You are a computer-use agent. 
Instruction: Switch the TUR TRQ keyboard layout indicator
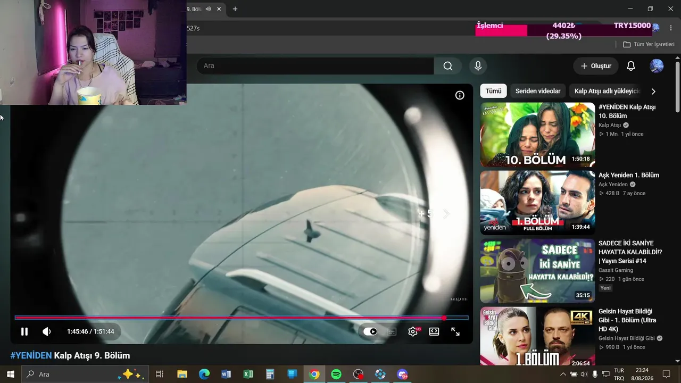click(x=619, y=374)
